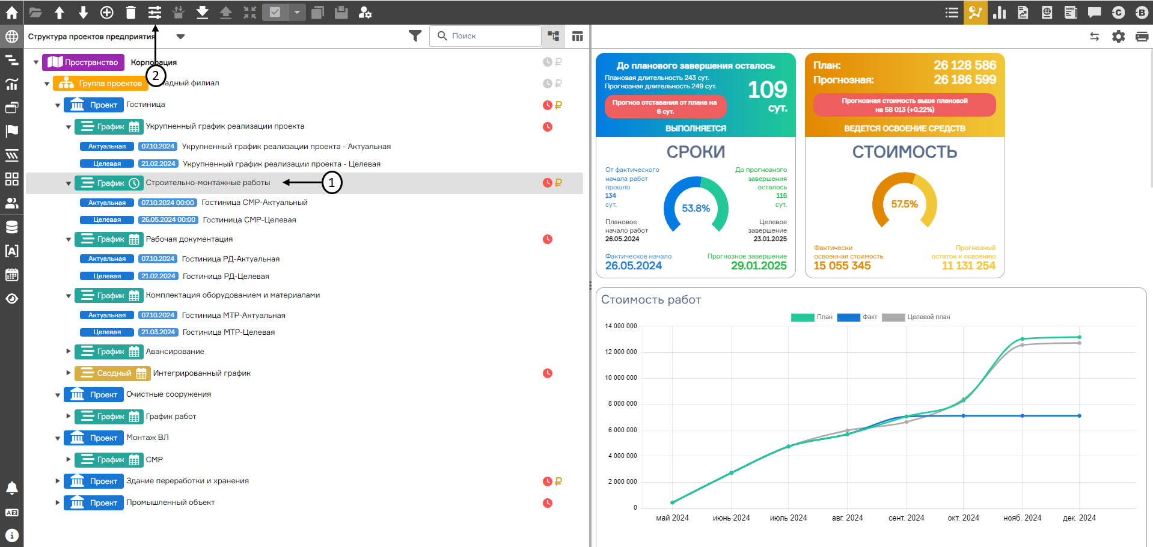The width and height of the screenshot is (1153, 547).
Task: Open the properties sliders icon
Action: tap(155, 12)
